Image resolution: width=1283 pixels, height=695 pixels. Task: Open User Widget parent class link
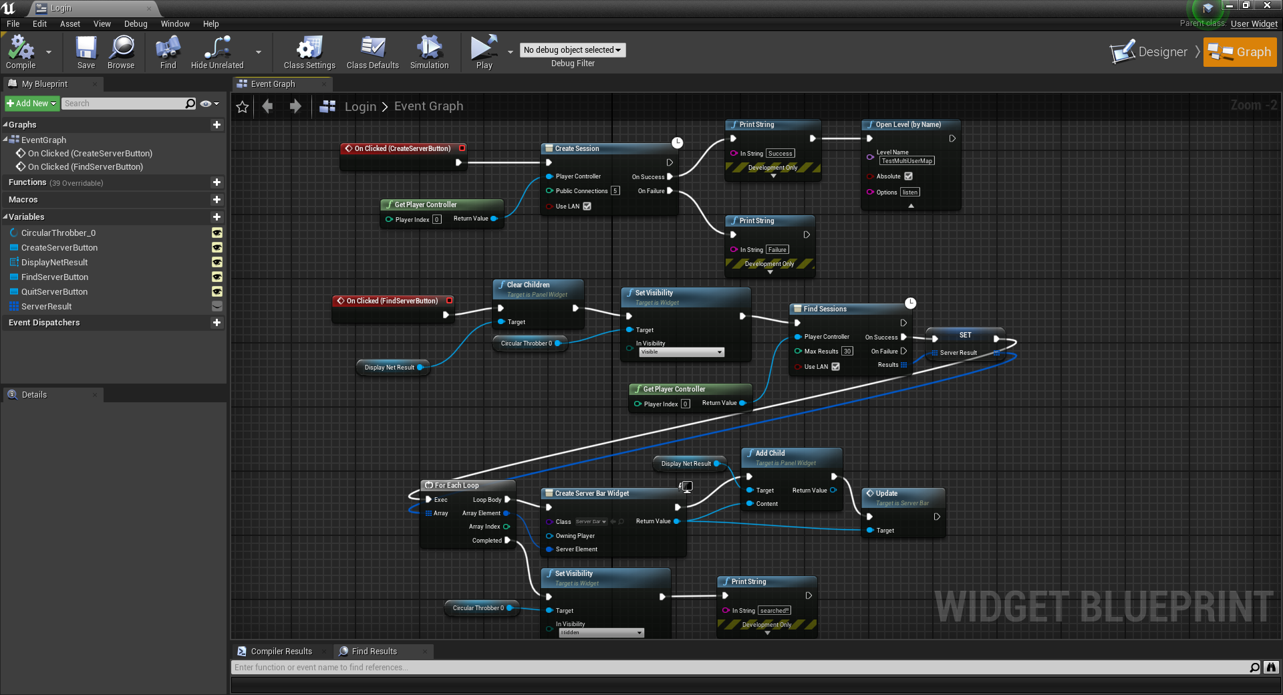pyautogui.click(x=1254, y=24)
